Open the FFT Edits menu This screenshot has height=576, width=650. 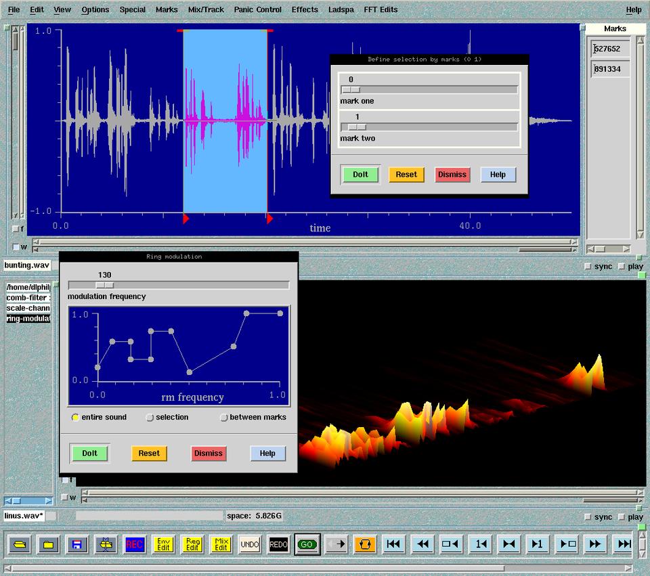[x=381, y=9]
